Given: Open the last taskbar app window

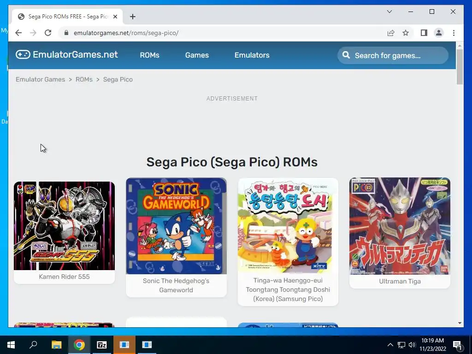Looking at the screenshot, I should pos(147,345).
